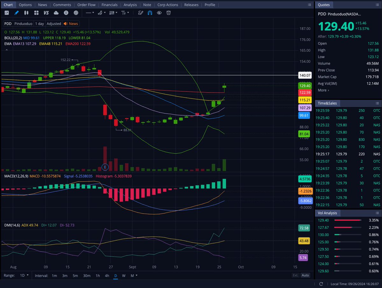Viewport: 382px width, 288px height.
Task: Expand More in Quotes panel
Action: 323,90
